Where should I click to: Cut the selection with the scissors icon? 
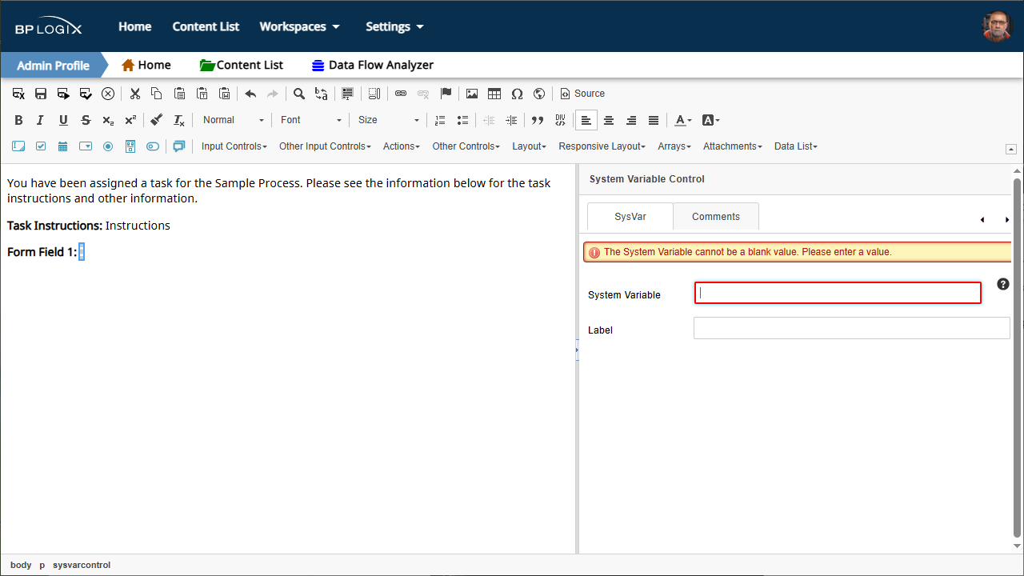[x=135, y=94]
